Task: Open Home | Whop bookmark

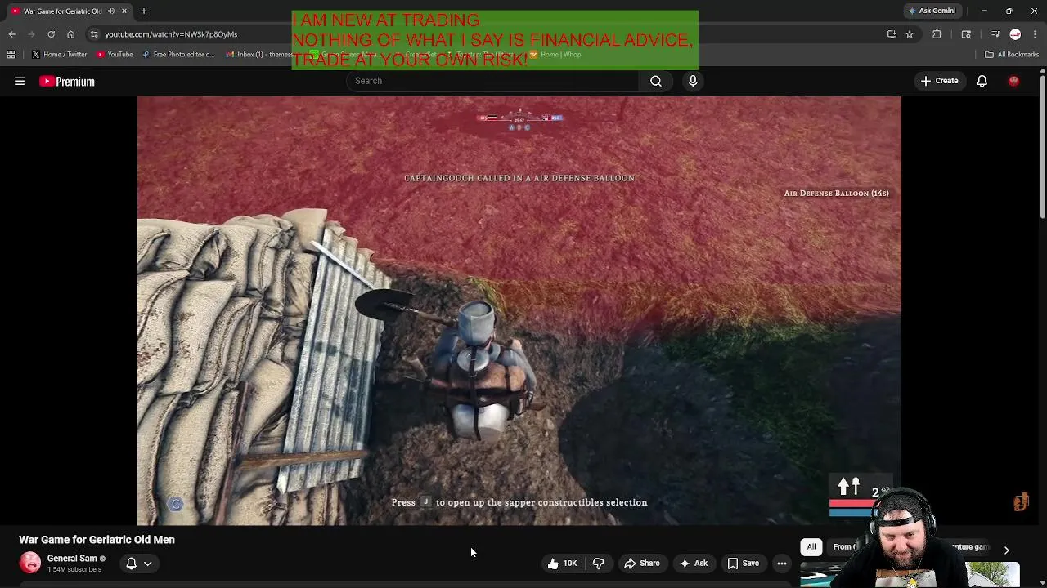Action: [x=555, y=55]
